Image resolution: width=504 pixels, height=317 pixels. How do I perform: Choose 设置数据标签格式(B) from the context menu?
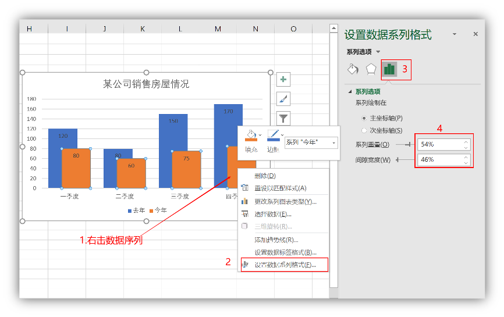(284, 252)
